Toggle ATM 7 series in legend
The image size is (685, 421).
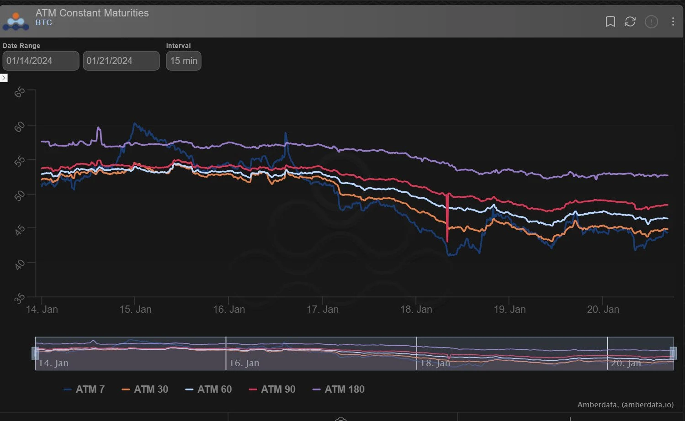[85, 389]
